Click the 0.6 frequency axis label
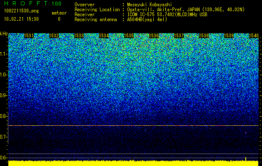This screenshot has width=262, height=166. pyautogui.click(x=3, y=158)
